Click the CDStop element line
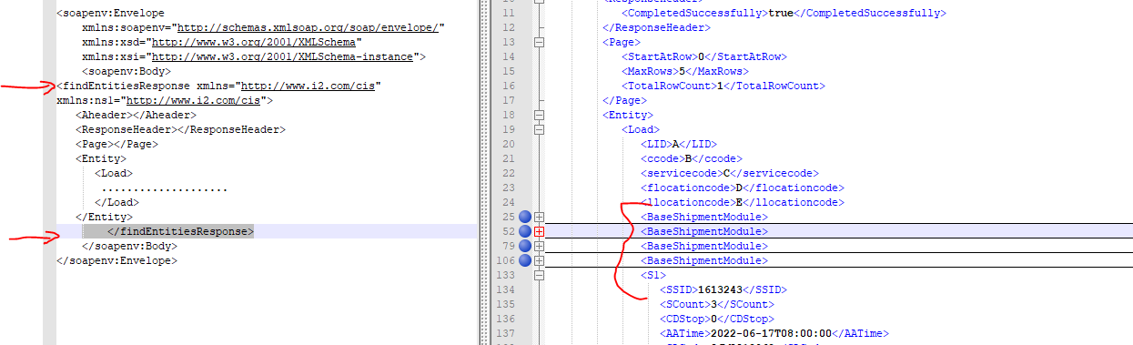The width and height of the screenshot is (1133, 345). [x=717, y=319]
